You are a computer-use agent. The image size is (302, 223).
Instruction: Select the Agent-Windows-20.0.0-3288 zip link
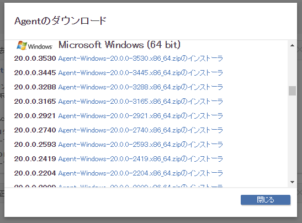click(140, 87)
